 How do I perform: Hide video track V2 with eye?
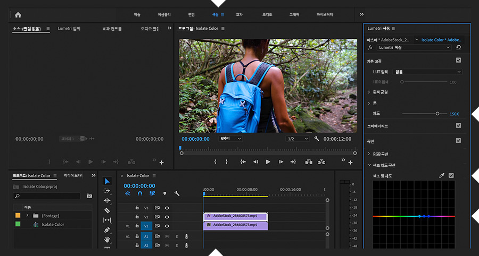pos(167,217)
